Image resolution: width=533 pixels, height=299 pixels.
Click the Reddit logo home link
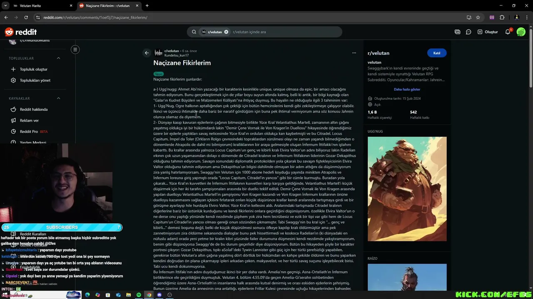21,32
